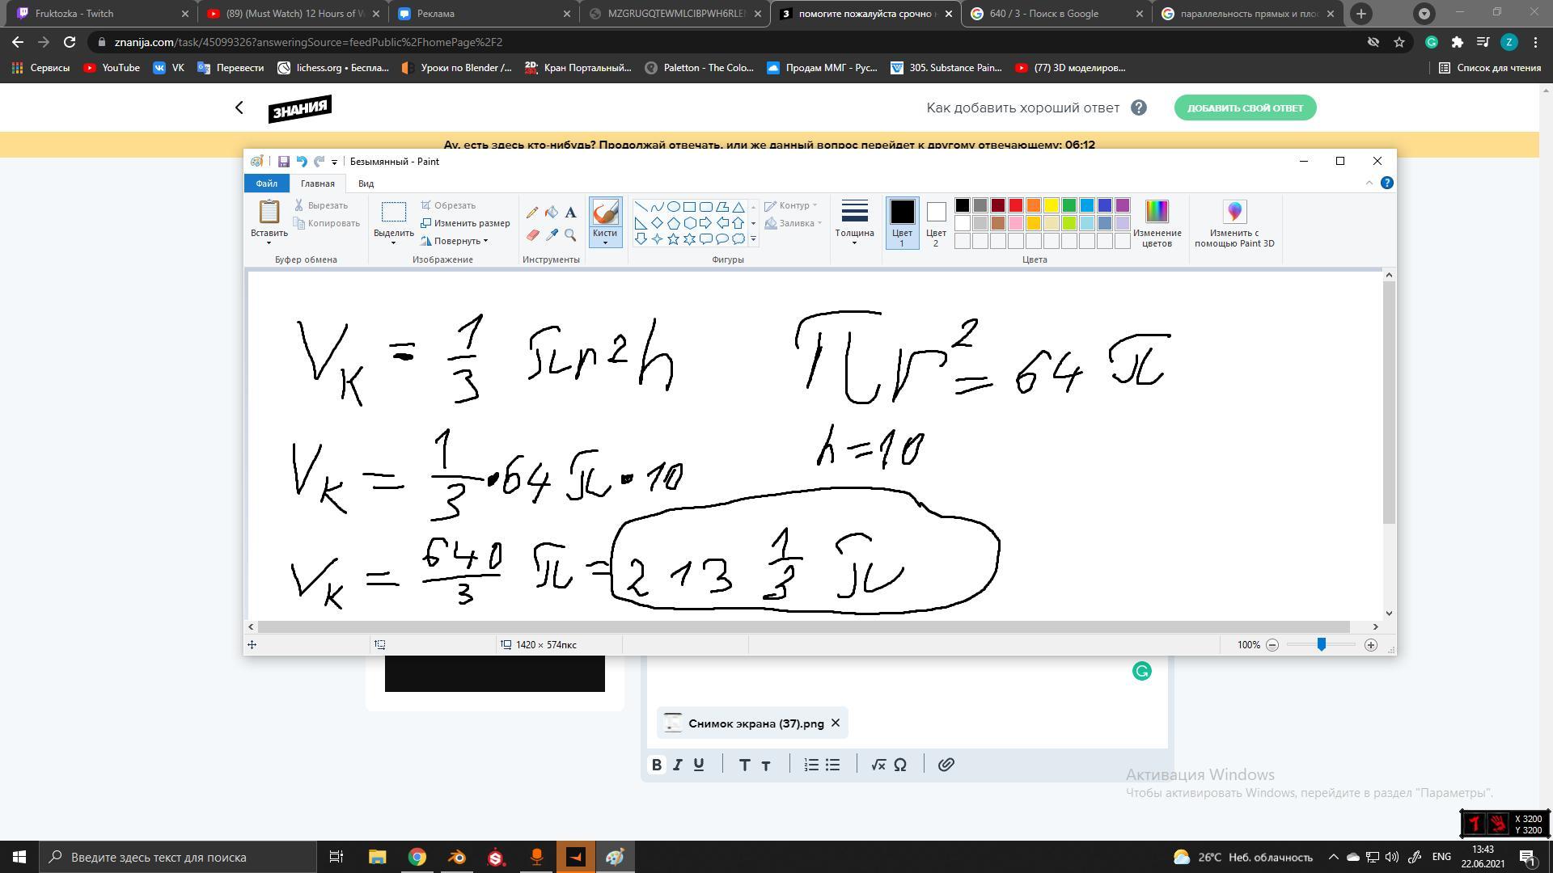Select Color 2 background slot
This screenshot has height=873, width=1553.
(x=936, y=223)
